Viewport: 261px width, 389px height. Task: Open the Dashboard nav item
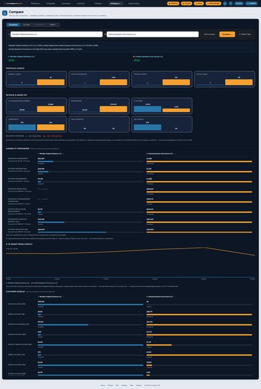[35, 4]
